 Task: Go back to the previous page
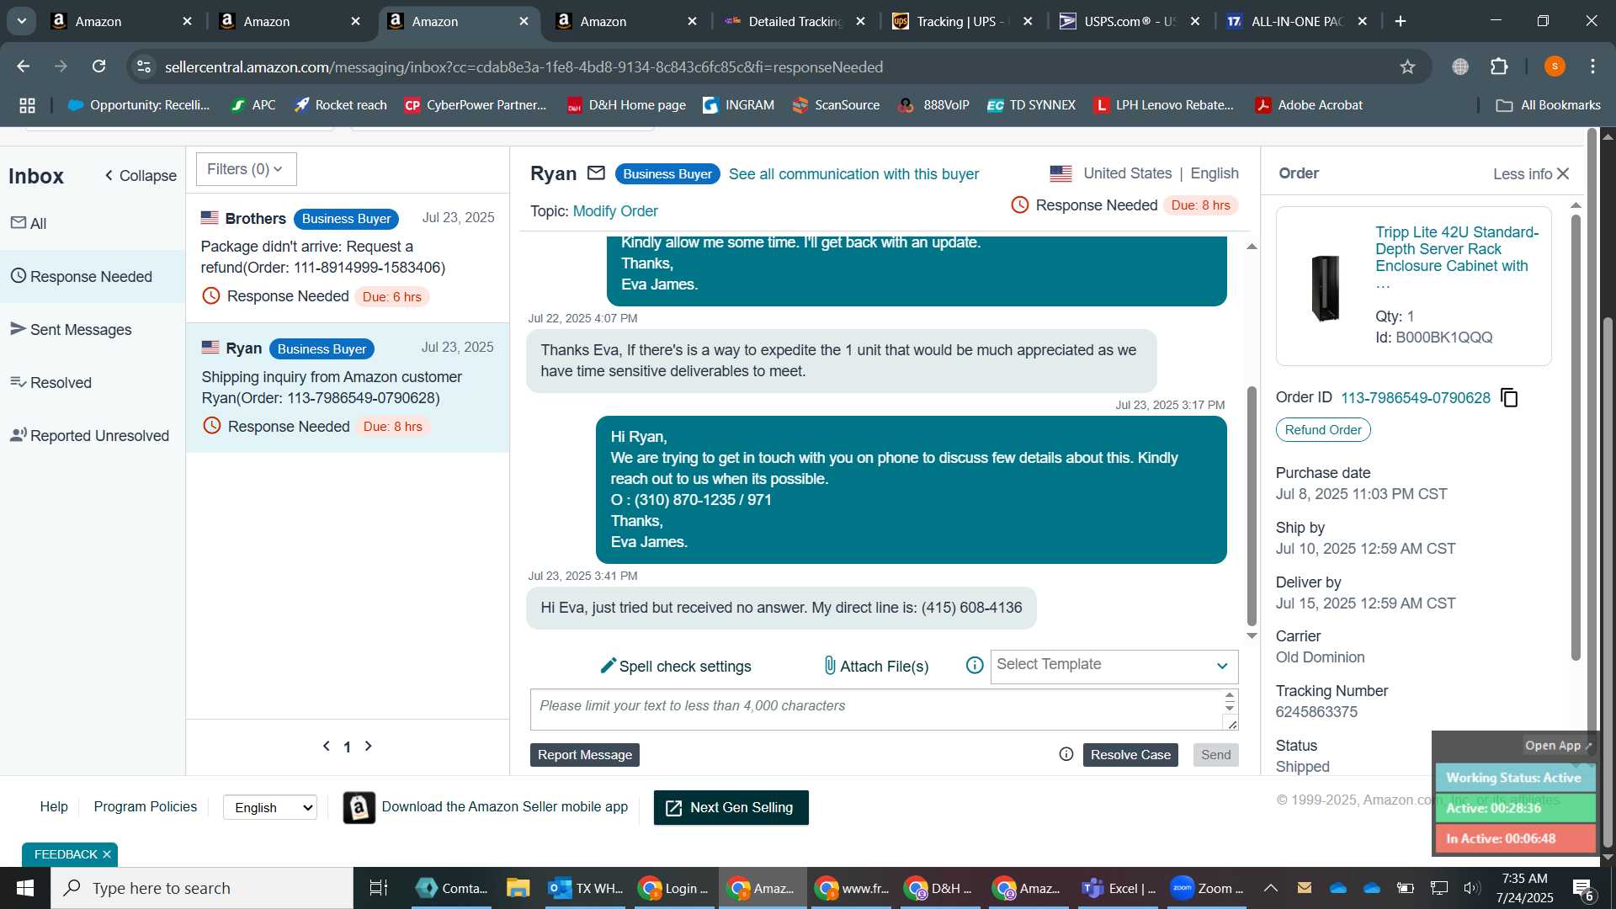pyautogui.click(x=24, y=66)
